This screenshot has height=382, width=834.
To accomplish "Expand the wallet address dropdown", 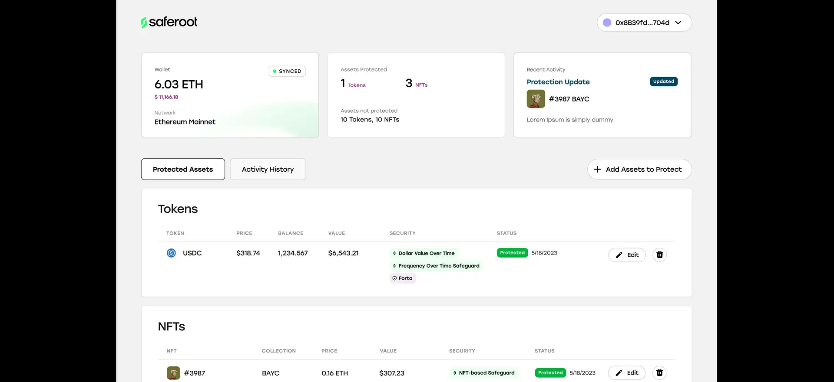I will pyautogui.click(x=644, y=23).
